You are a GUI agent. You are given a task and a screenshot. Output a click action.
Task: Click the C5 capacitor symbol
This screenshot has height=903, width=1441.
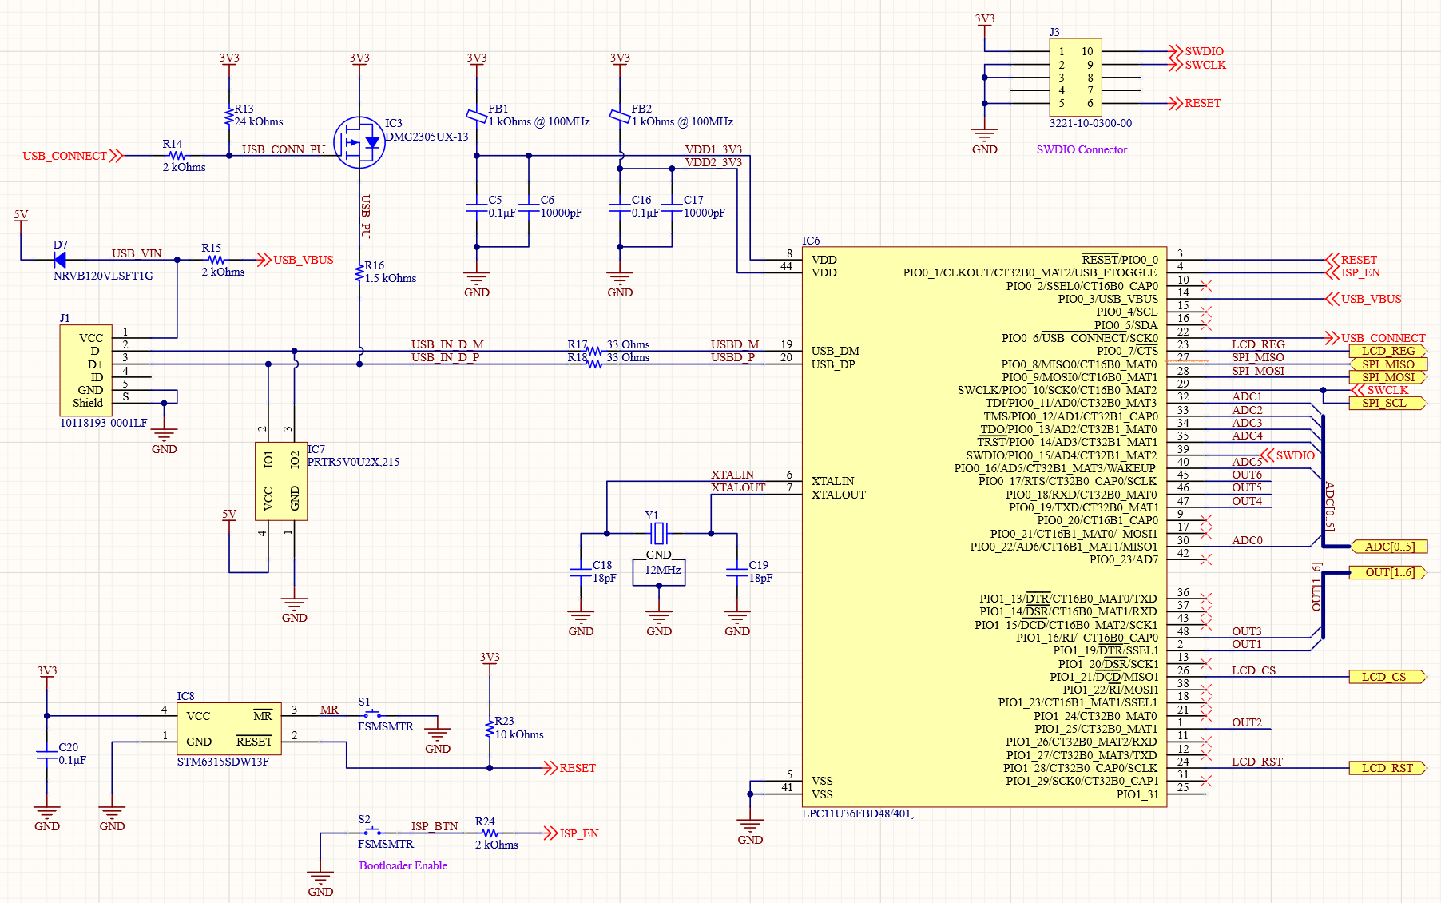pyautogui.click(x=477, y=208)
